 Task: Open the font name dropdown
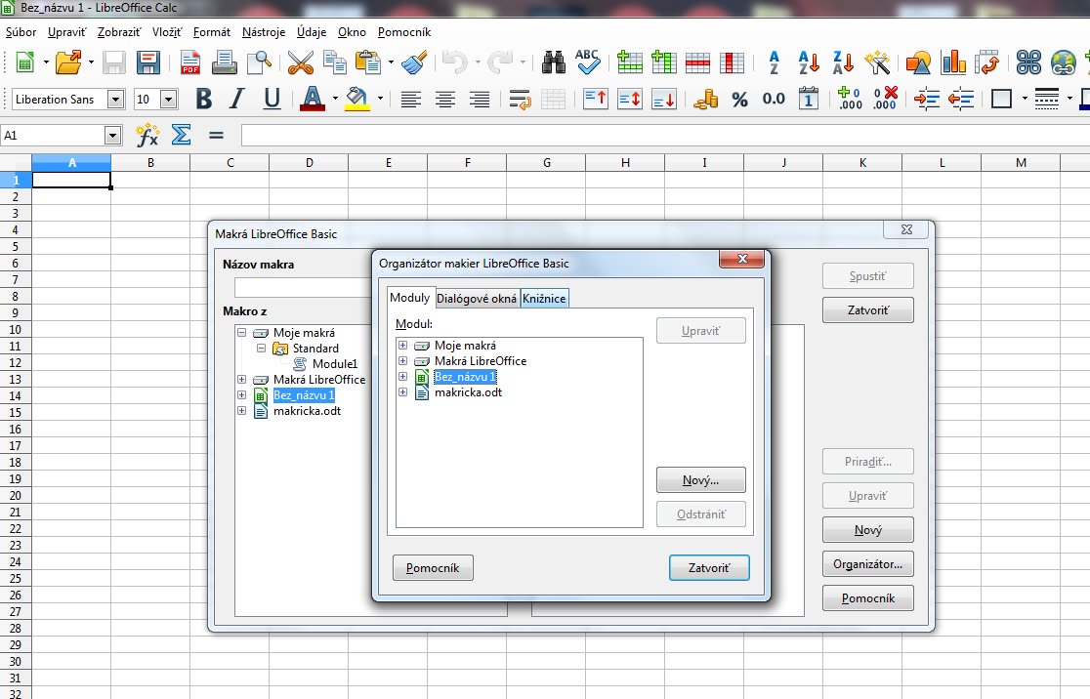[115, 100]
